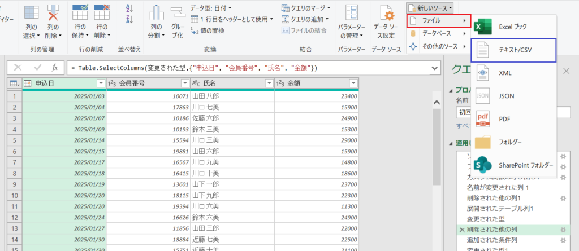The height and width of the screenshot is (251, 579).
Task: Click the grid vertical scrollbar
Action: tap(437, 147)
